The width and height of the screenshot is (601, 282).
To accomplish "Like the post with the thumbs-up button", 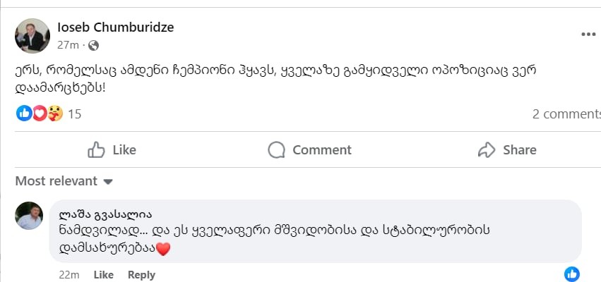I will click(x=112, y=149).
